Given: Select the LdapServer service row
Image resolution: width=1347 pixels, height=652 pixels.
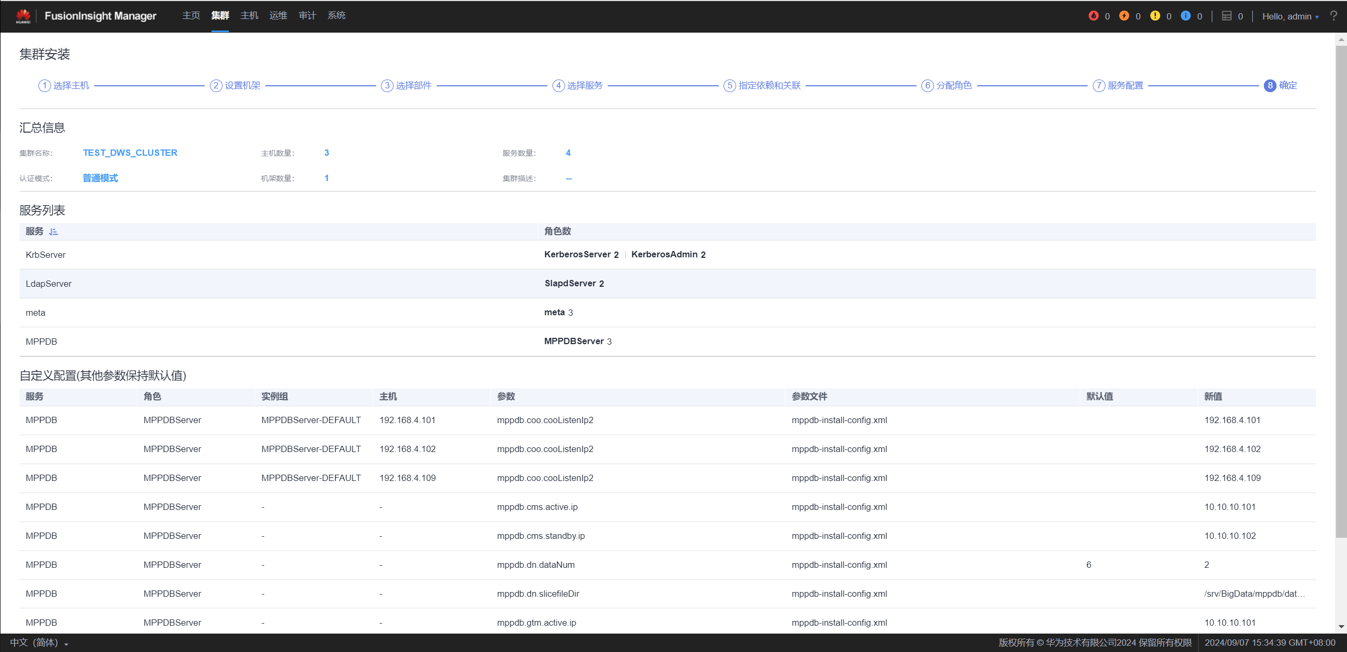Looking at the screenshot, I should tap(667, 284).
